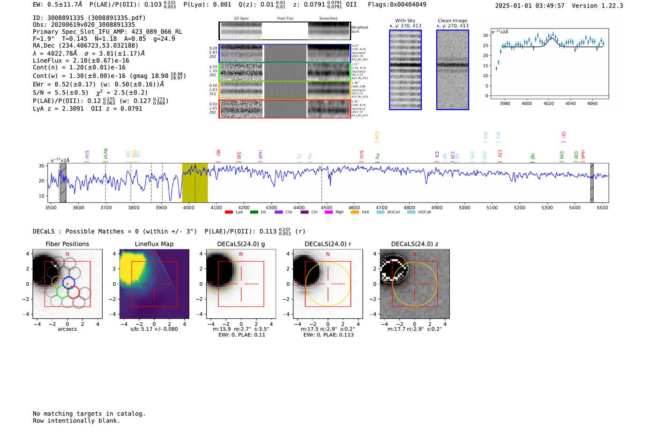
Task: Select the RA,Dec coordinates text
Action: click(x=86, y=46)
